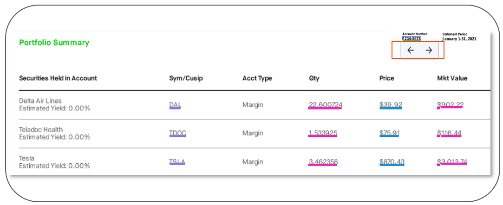Open the TDOC symbol link
Image resolution: width=503 pixels, height=205 pixels.
177,134
